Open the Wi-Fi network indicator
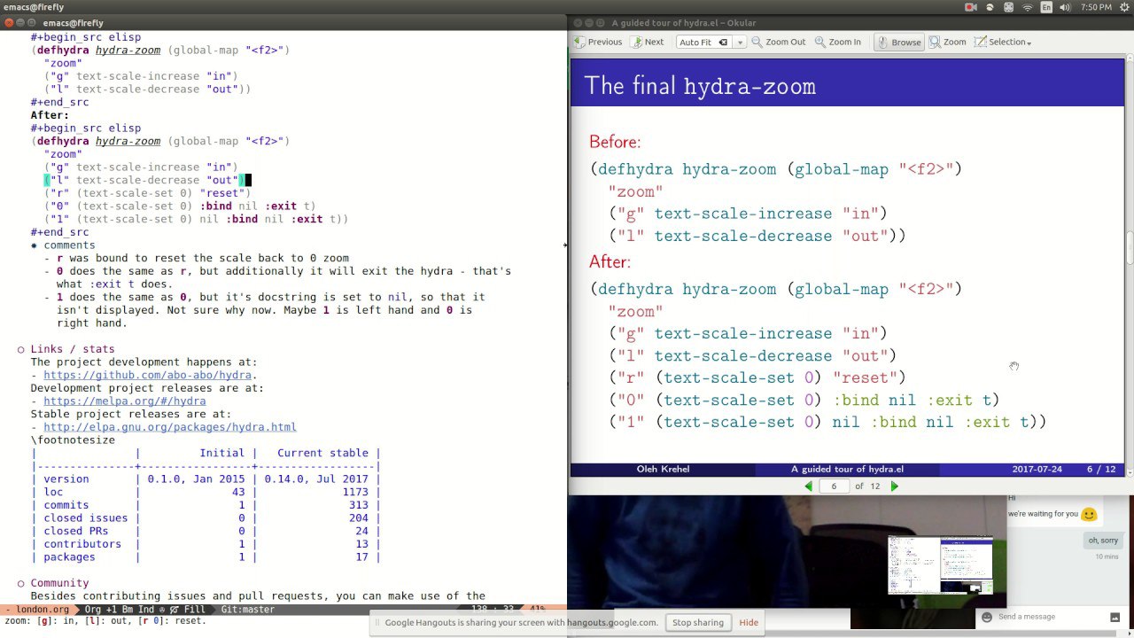This screenshot has width=1134, height=638. [x=1028, y=7]
